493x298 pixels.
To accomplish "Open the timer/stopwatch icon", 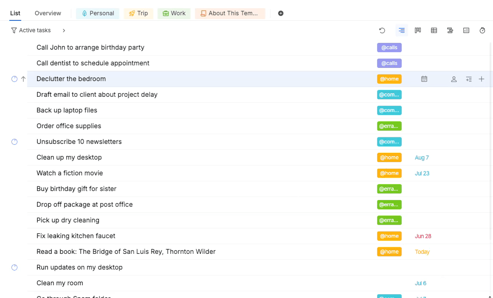I will [482, 31].
